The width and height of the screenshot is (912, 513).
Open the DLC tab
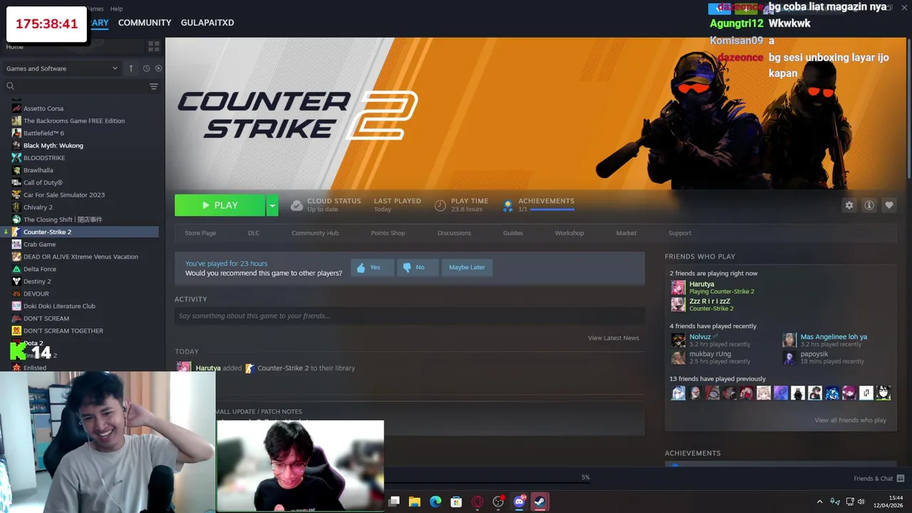coord(254,233)
